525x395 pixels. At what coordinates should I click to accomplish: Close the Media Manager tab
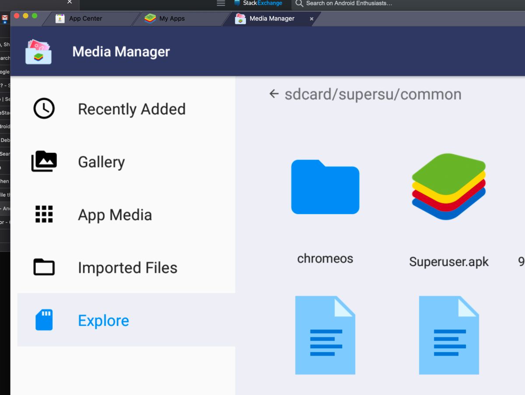click(x=311, y=19)
